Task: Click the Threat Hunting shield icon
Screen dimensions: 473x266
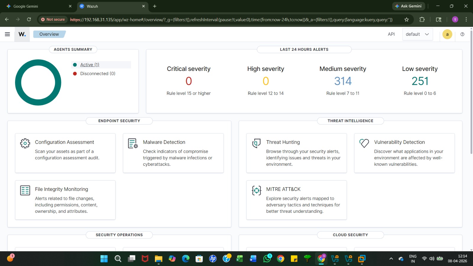Action: (256, 143)
